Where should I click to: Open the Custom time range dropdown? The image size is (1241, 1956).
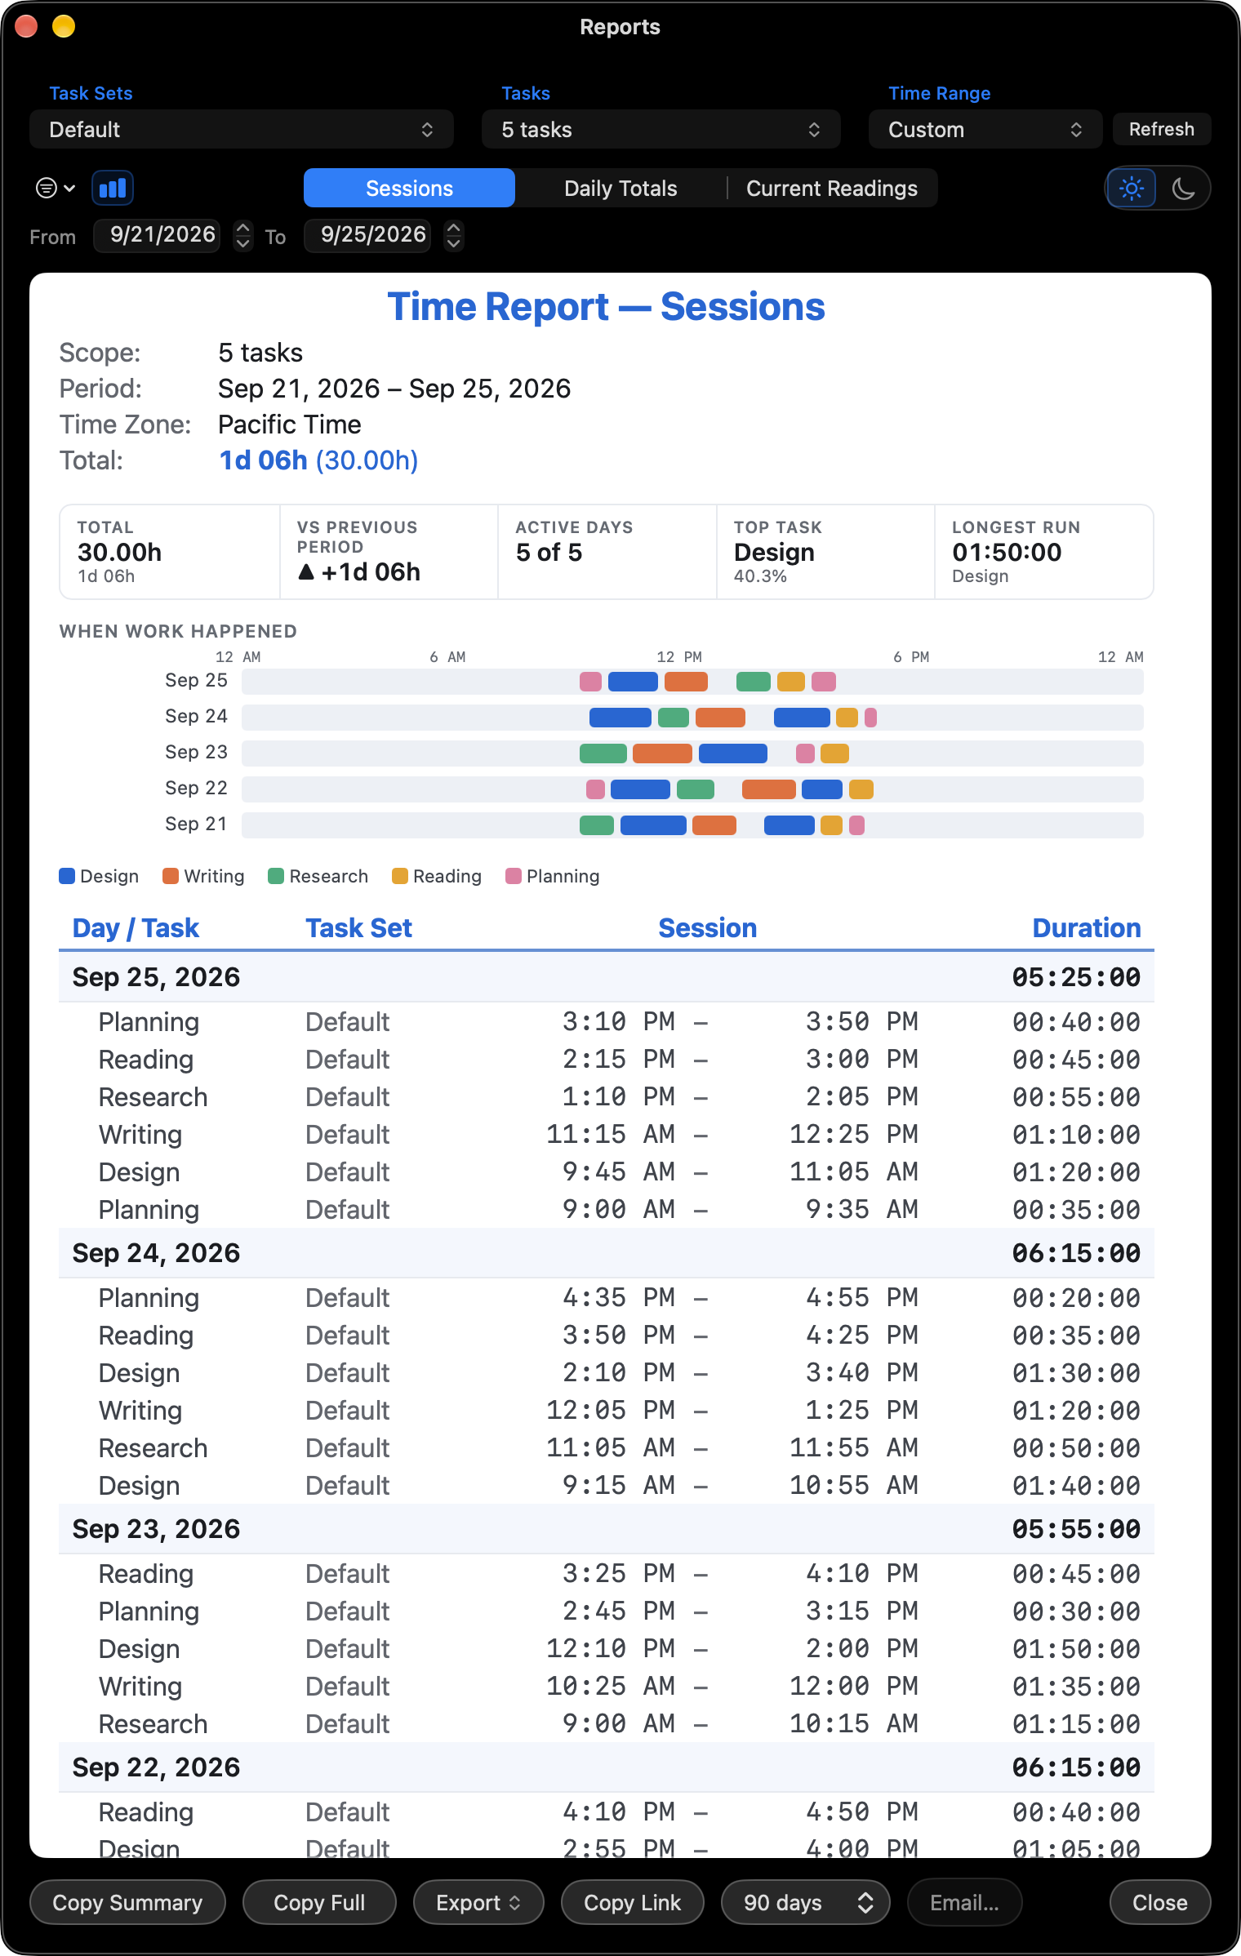(x=985, y=130)
